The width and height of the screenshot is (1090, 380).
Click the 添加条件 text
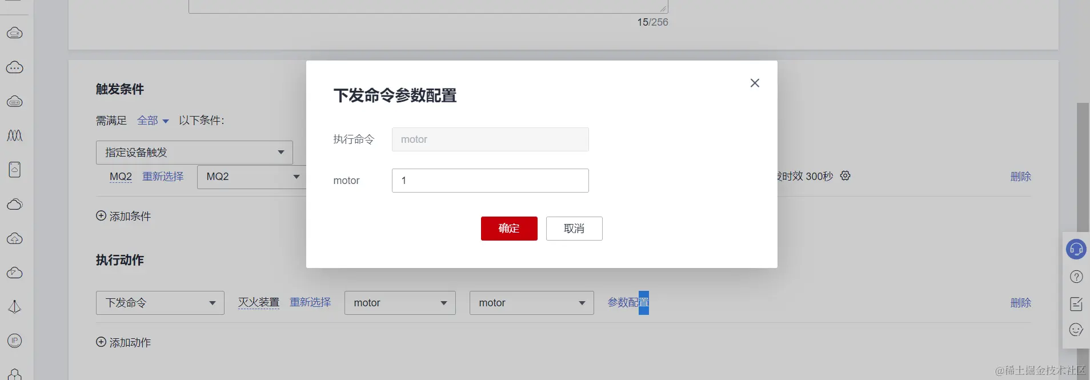pos(130,216)
